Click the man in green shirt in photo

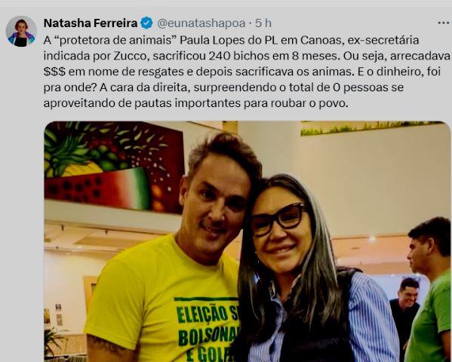(x=429, y=290)
